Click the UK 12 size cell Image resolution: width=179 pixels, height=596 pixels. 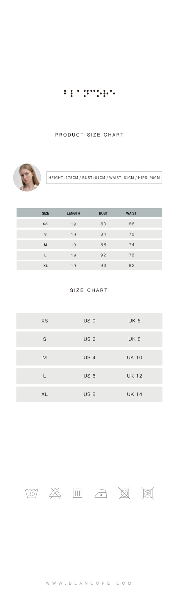coord(135,376)
